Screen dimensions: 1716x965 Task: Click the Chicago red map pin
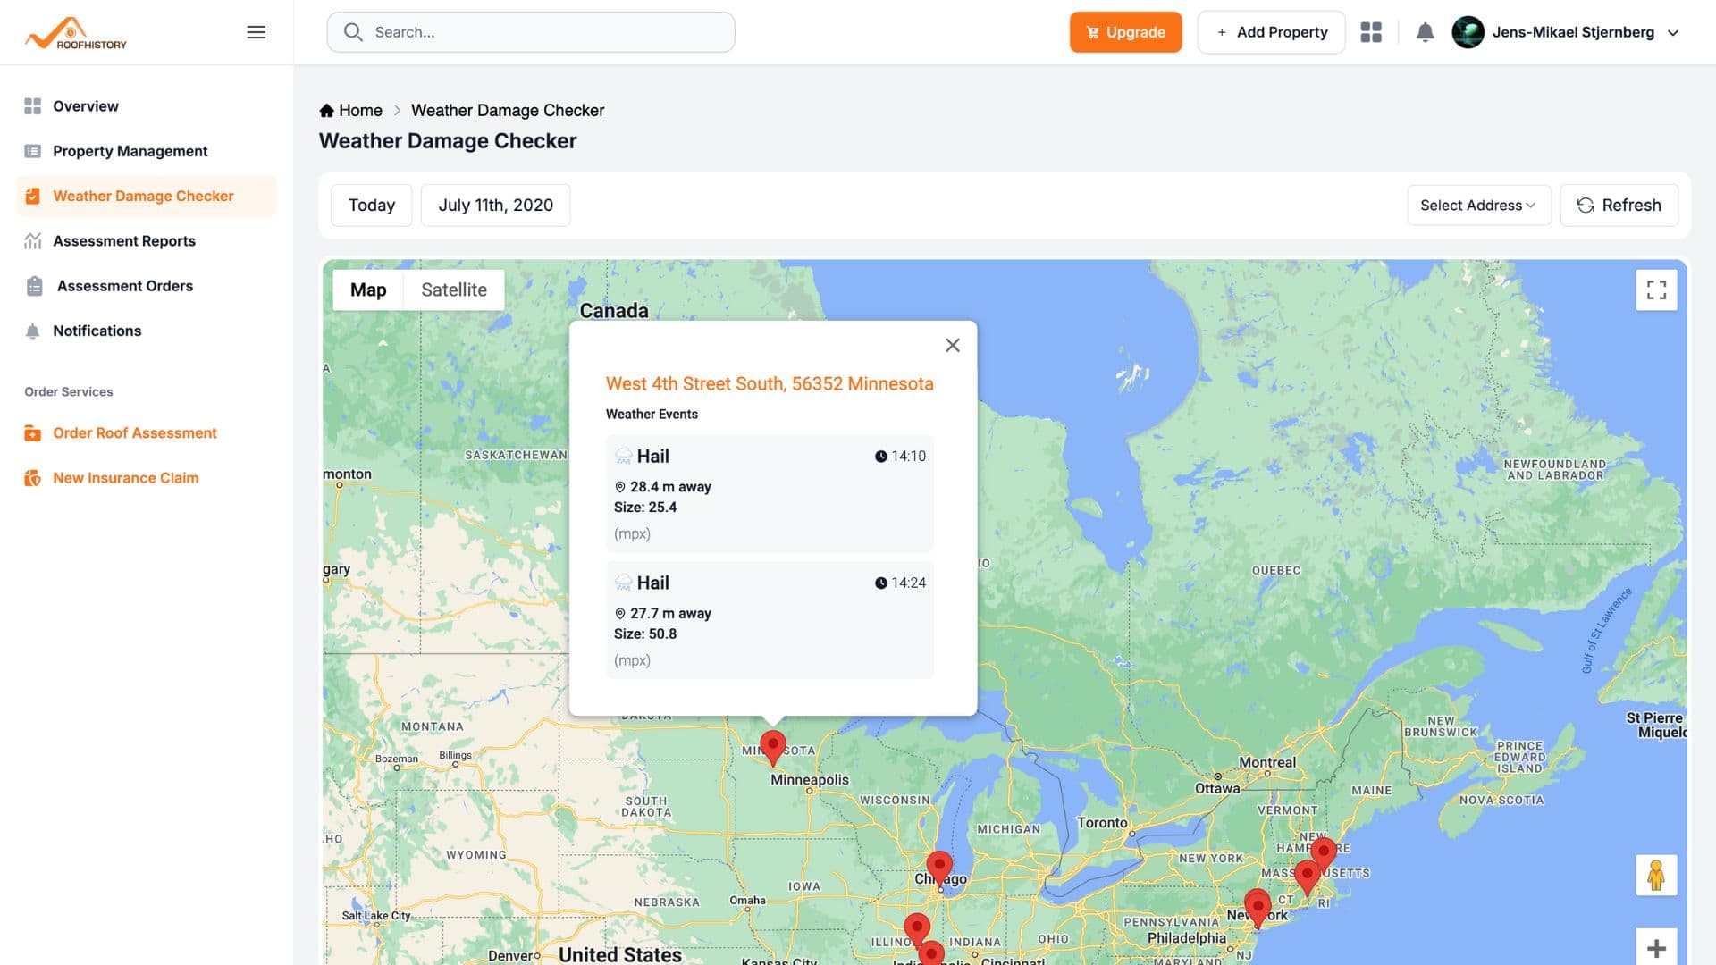(x=938, y=864)
